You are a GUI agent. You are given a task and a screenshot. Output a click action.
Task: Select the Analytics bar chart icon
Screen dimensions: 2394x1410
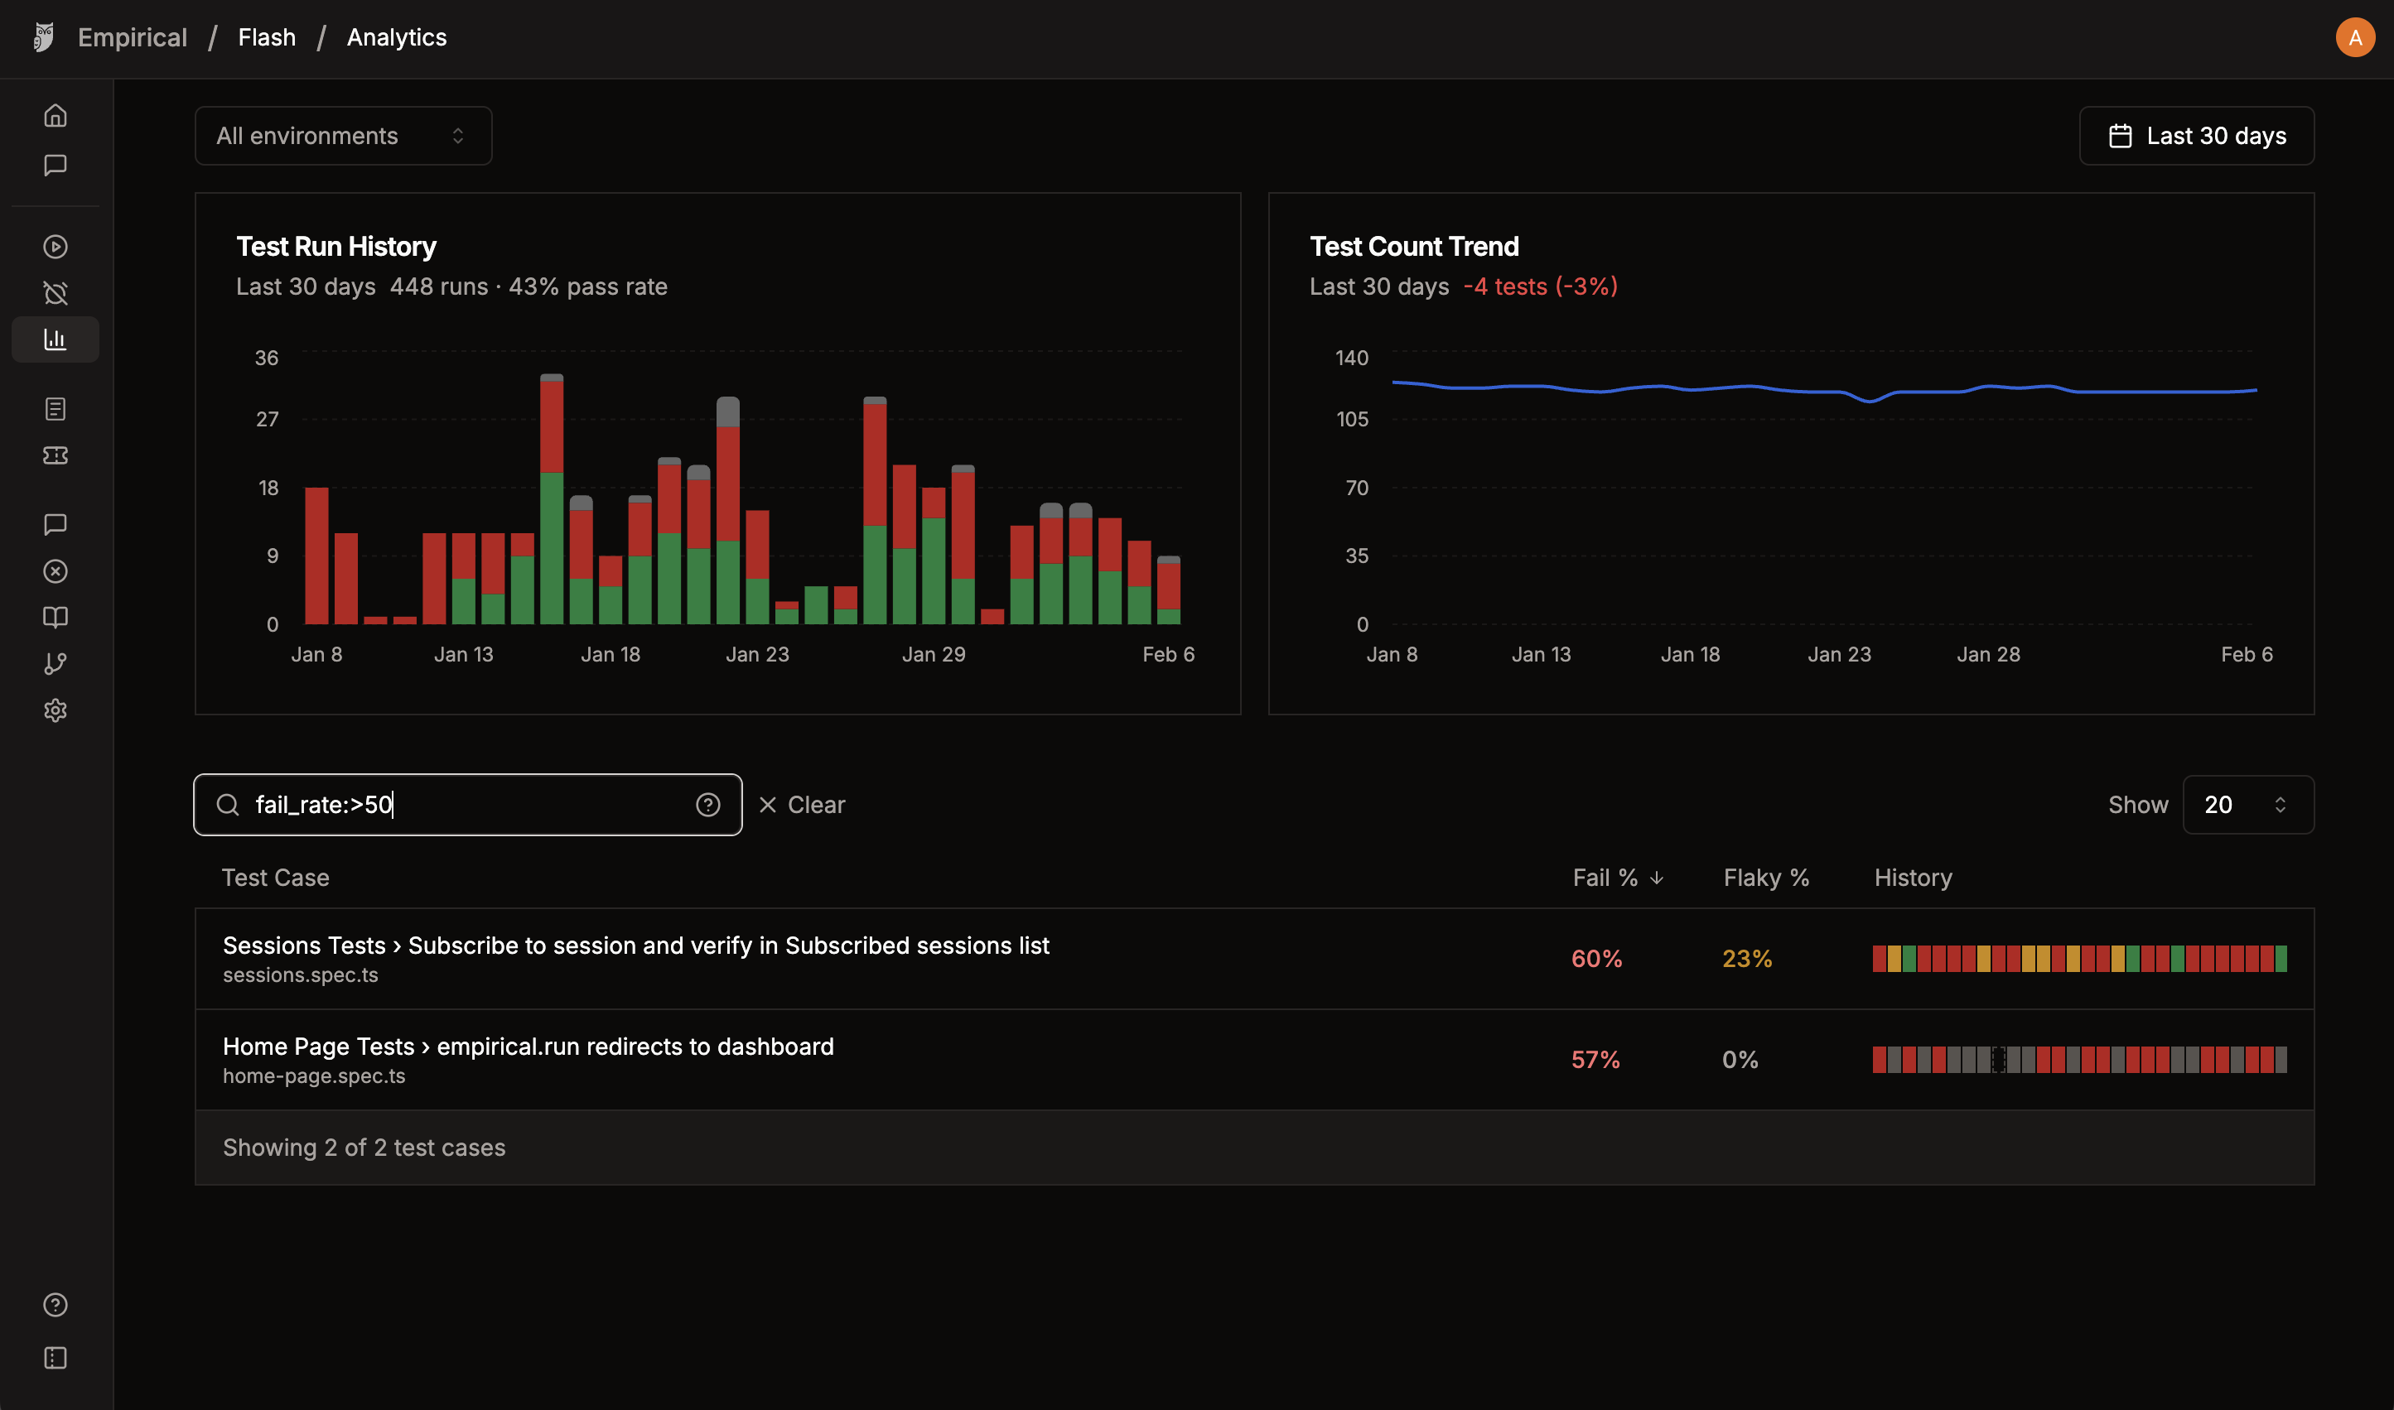click(x=54, y=339)
